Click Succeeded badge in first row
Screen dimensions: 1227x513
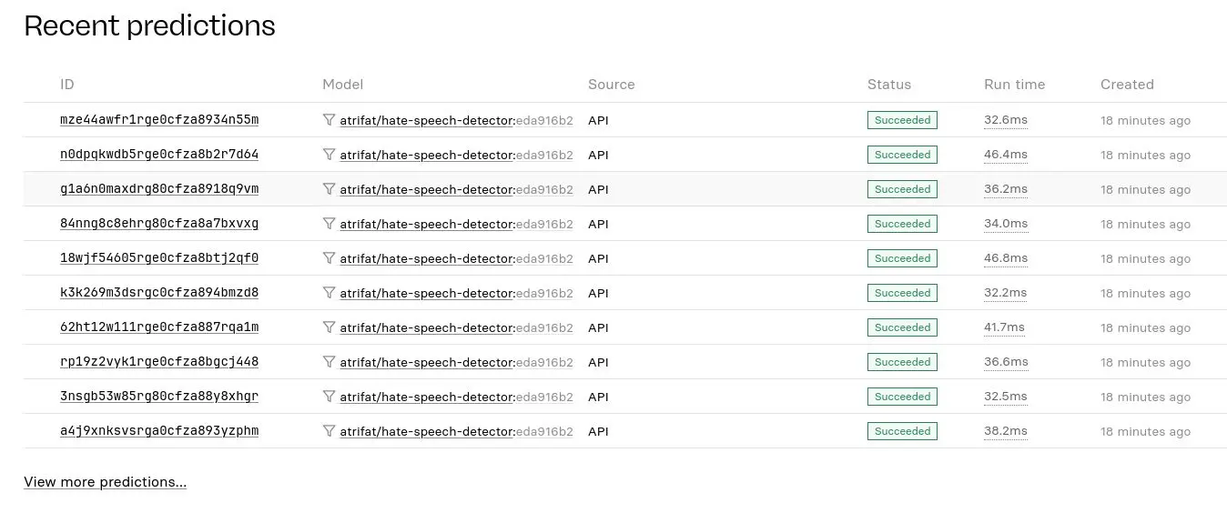(902, 120)
